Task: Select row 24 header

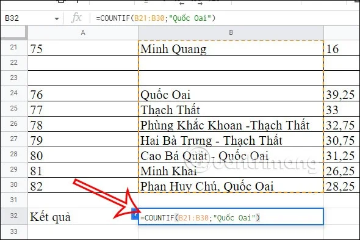Action: (x=14, y=93)
